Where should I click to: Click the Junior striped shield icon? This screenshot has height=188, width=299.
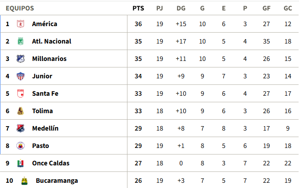pos(21,76)
